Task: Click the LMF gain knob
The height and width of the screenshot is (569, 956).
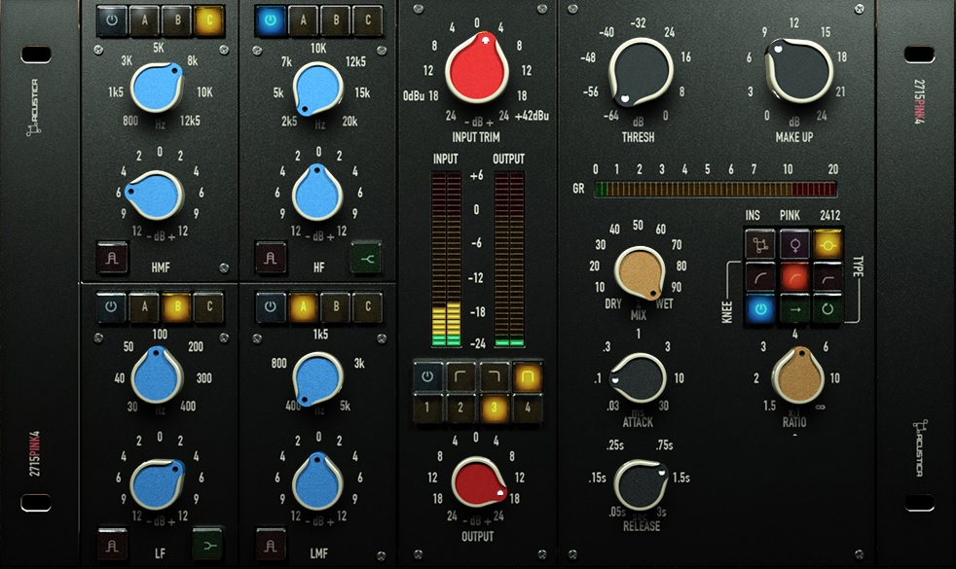Action: click(x=317, y=481)
